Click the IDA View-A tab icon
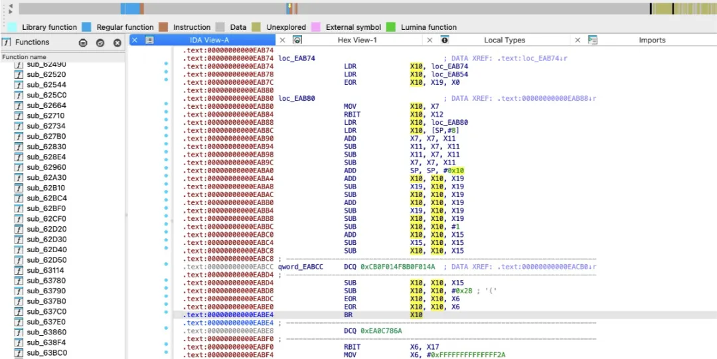This screenshot has width=717, height=359. pos(149,40)
